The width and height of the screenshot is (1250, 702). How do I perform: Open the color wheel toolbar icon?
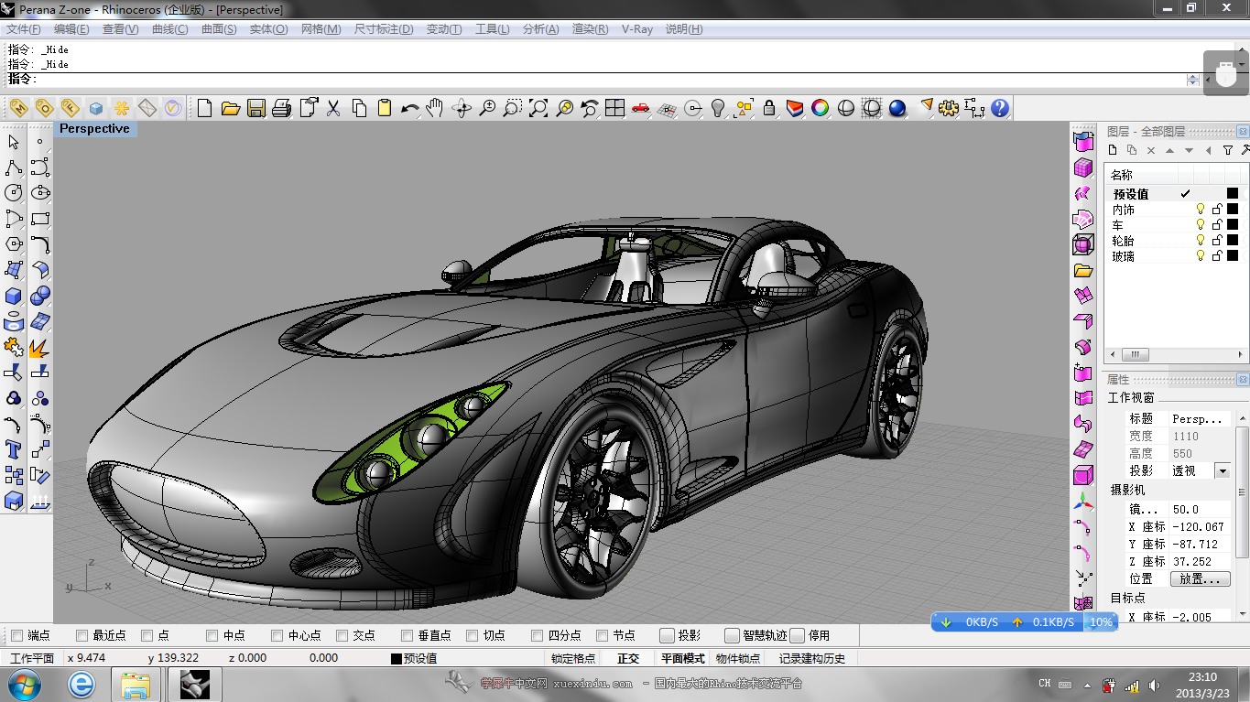click(x=821, y=108)
